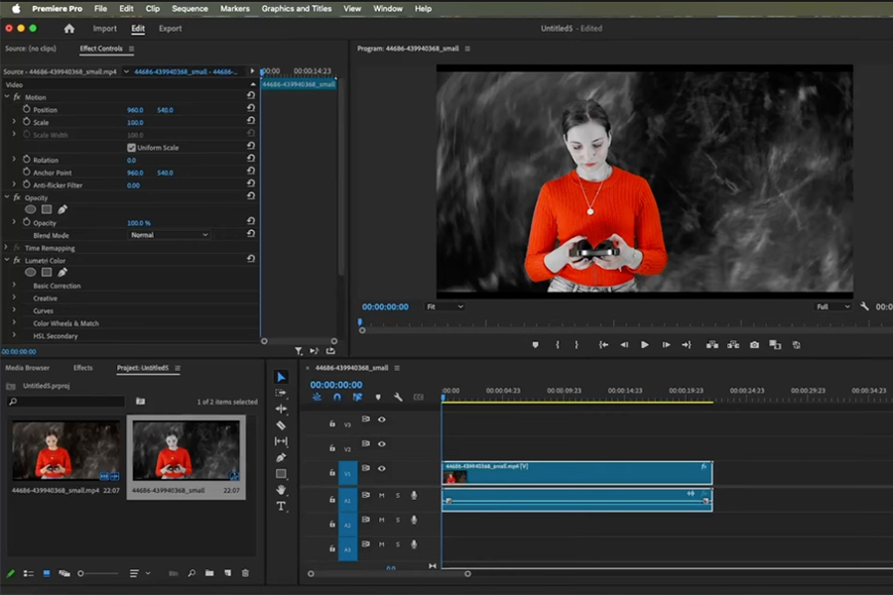Select the Pen tool

283,458
